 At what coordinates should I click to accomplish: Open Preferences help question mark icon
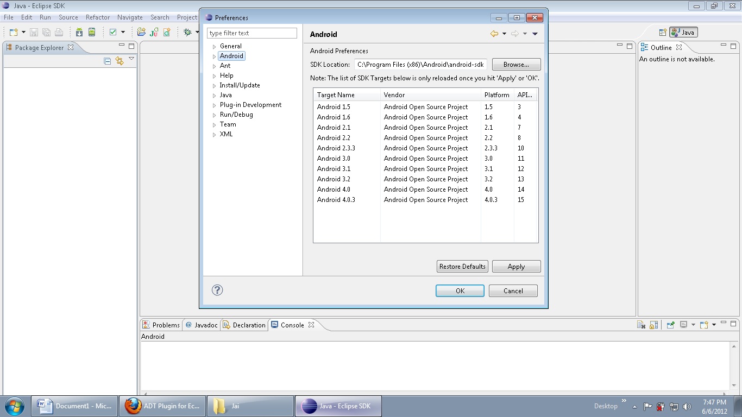point(217,290)
